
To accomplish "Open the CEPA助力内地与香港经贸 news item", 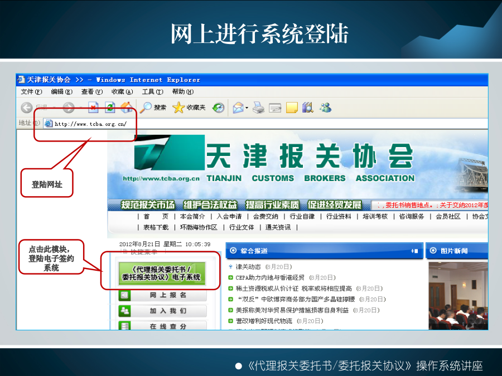I will point(270,277).
